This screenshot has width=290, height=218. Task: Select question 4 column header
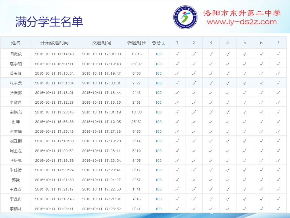227,43
